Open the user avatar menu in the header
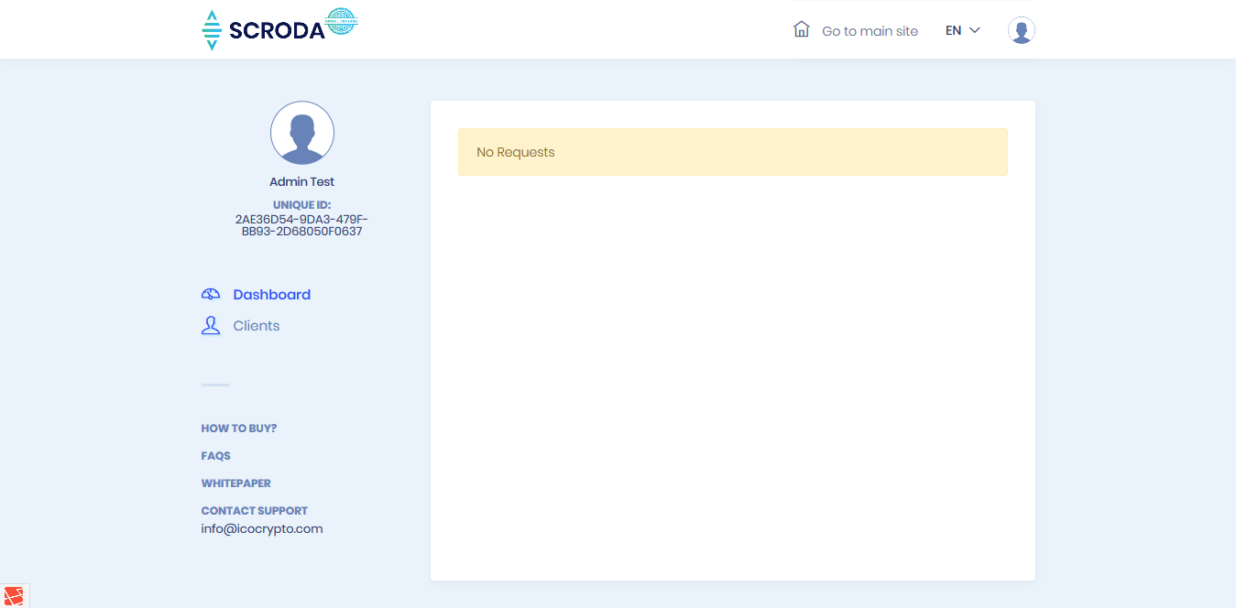Viewport: 1236px width, 608px height. click(1021, 30)
